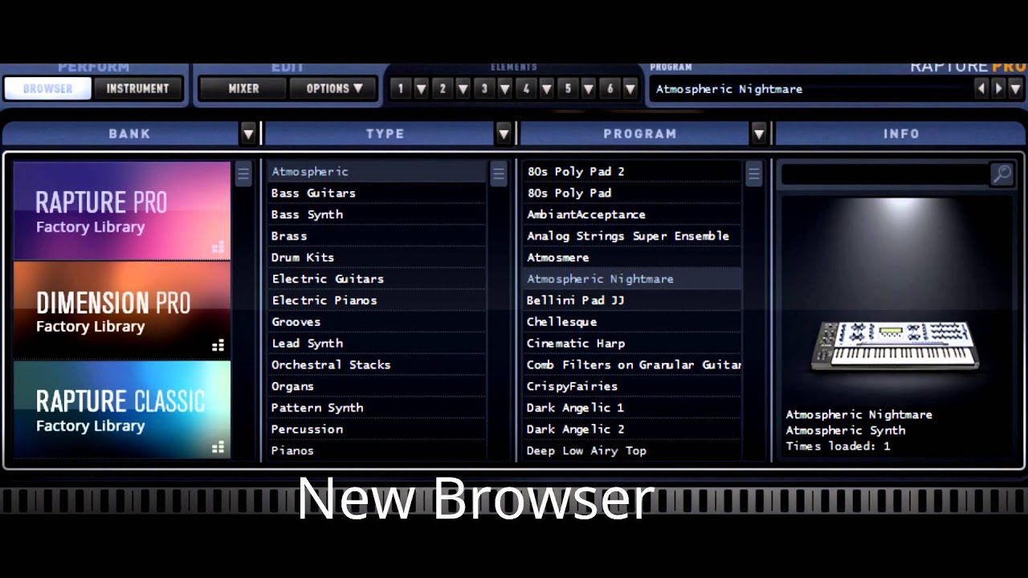Load the AmbiantAcceptance program
This screenshot has width=1028, height=578.
pos(632,214)
